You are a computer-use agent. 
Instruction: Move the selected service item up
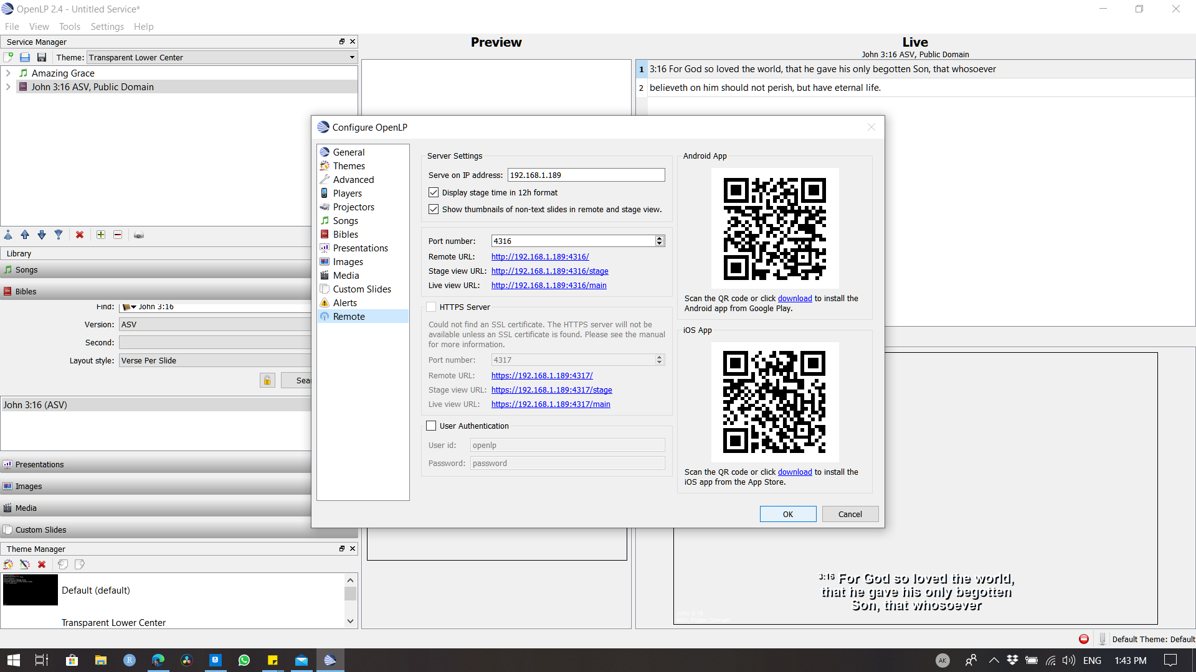click(25, 235)
